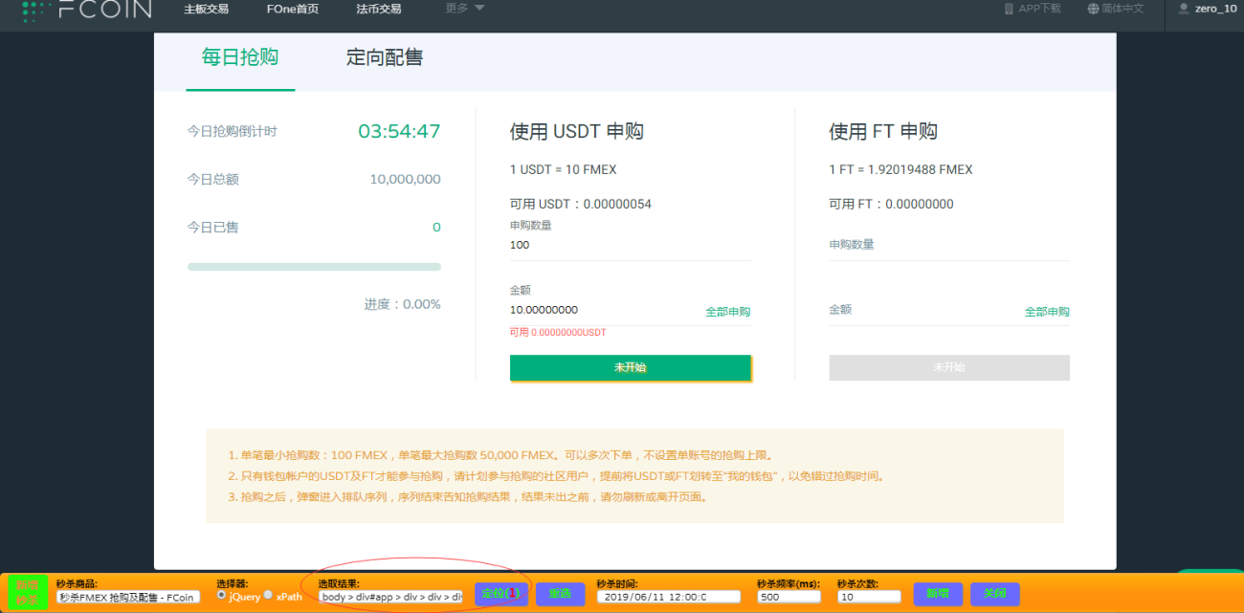Click the daily sold progress bar
Image resolution: width=1244 pixels, height=613 pixels.
tap(314, 267)
